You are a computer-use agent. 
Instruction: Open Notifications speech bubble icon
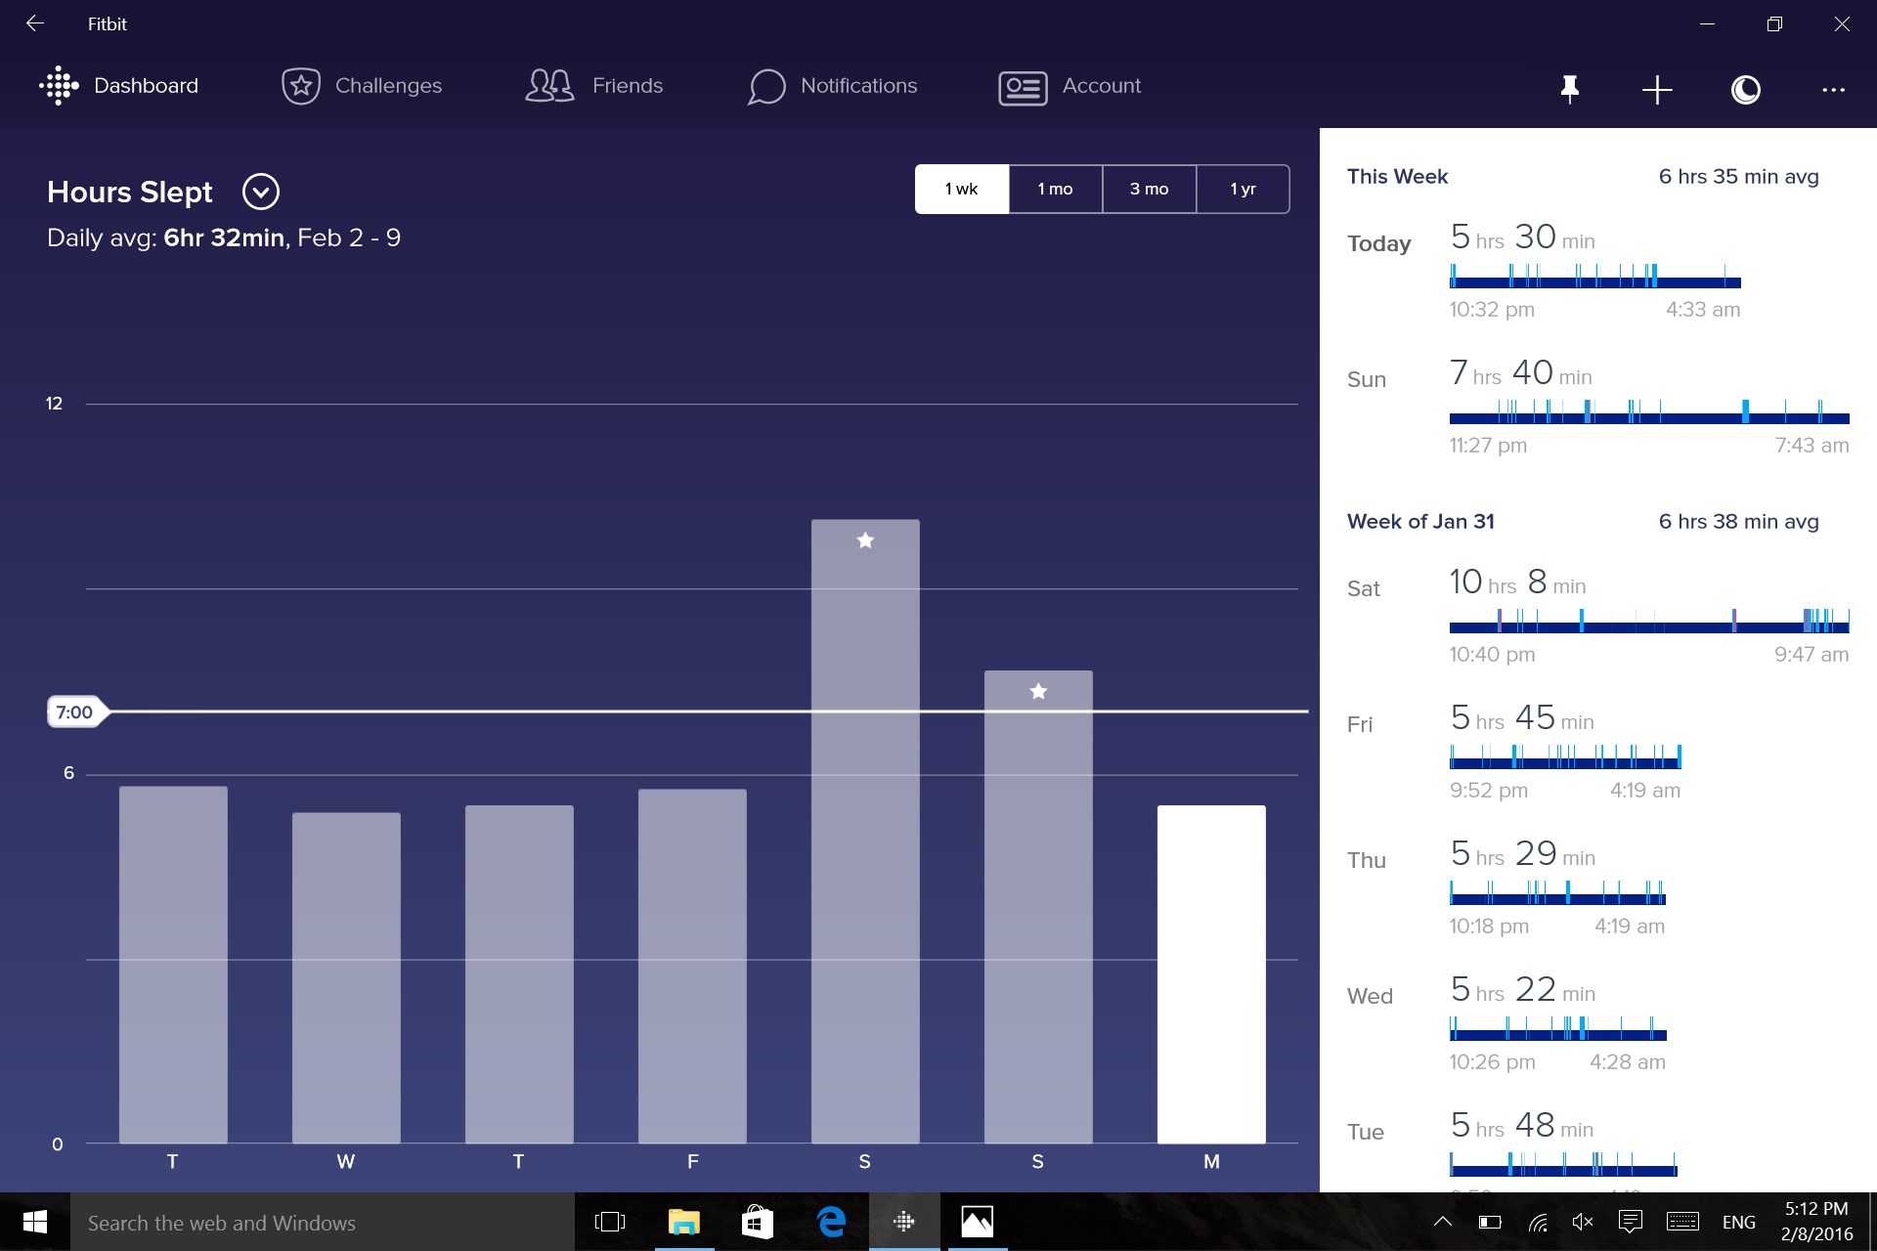pos(766,86)
